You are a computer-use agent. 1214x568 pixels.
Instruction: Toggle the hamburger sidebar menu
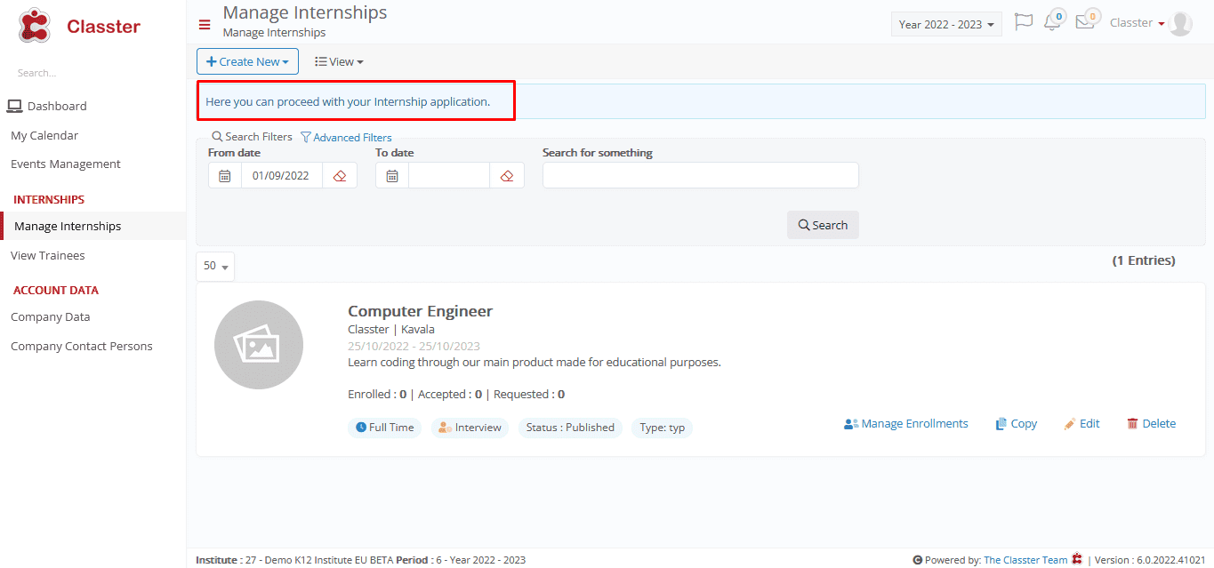(205, 25)
